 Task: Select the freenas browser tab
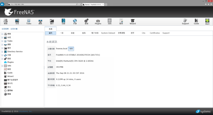(x=93, y=4)
